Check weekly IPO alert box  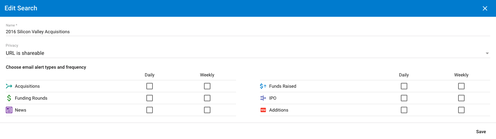(x=461, y=98)
